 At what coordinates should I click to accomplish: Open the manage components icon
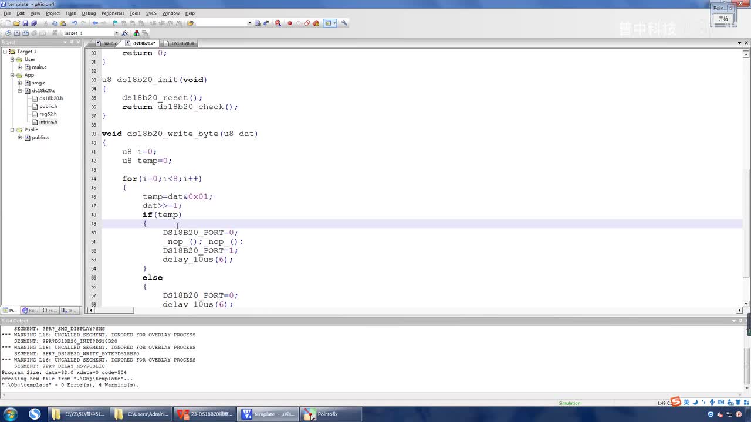click(x=137, y=33)
